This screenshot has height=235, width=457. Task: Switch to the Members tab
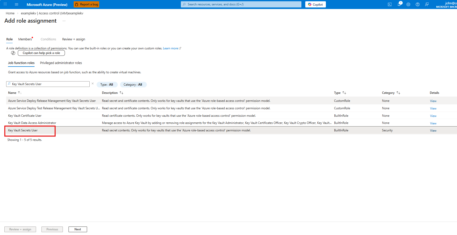[25, 39]
